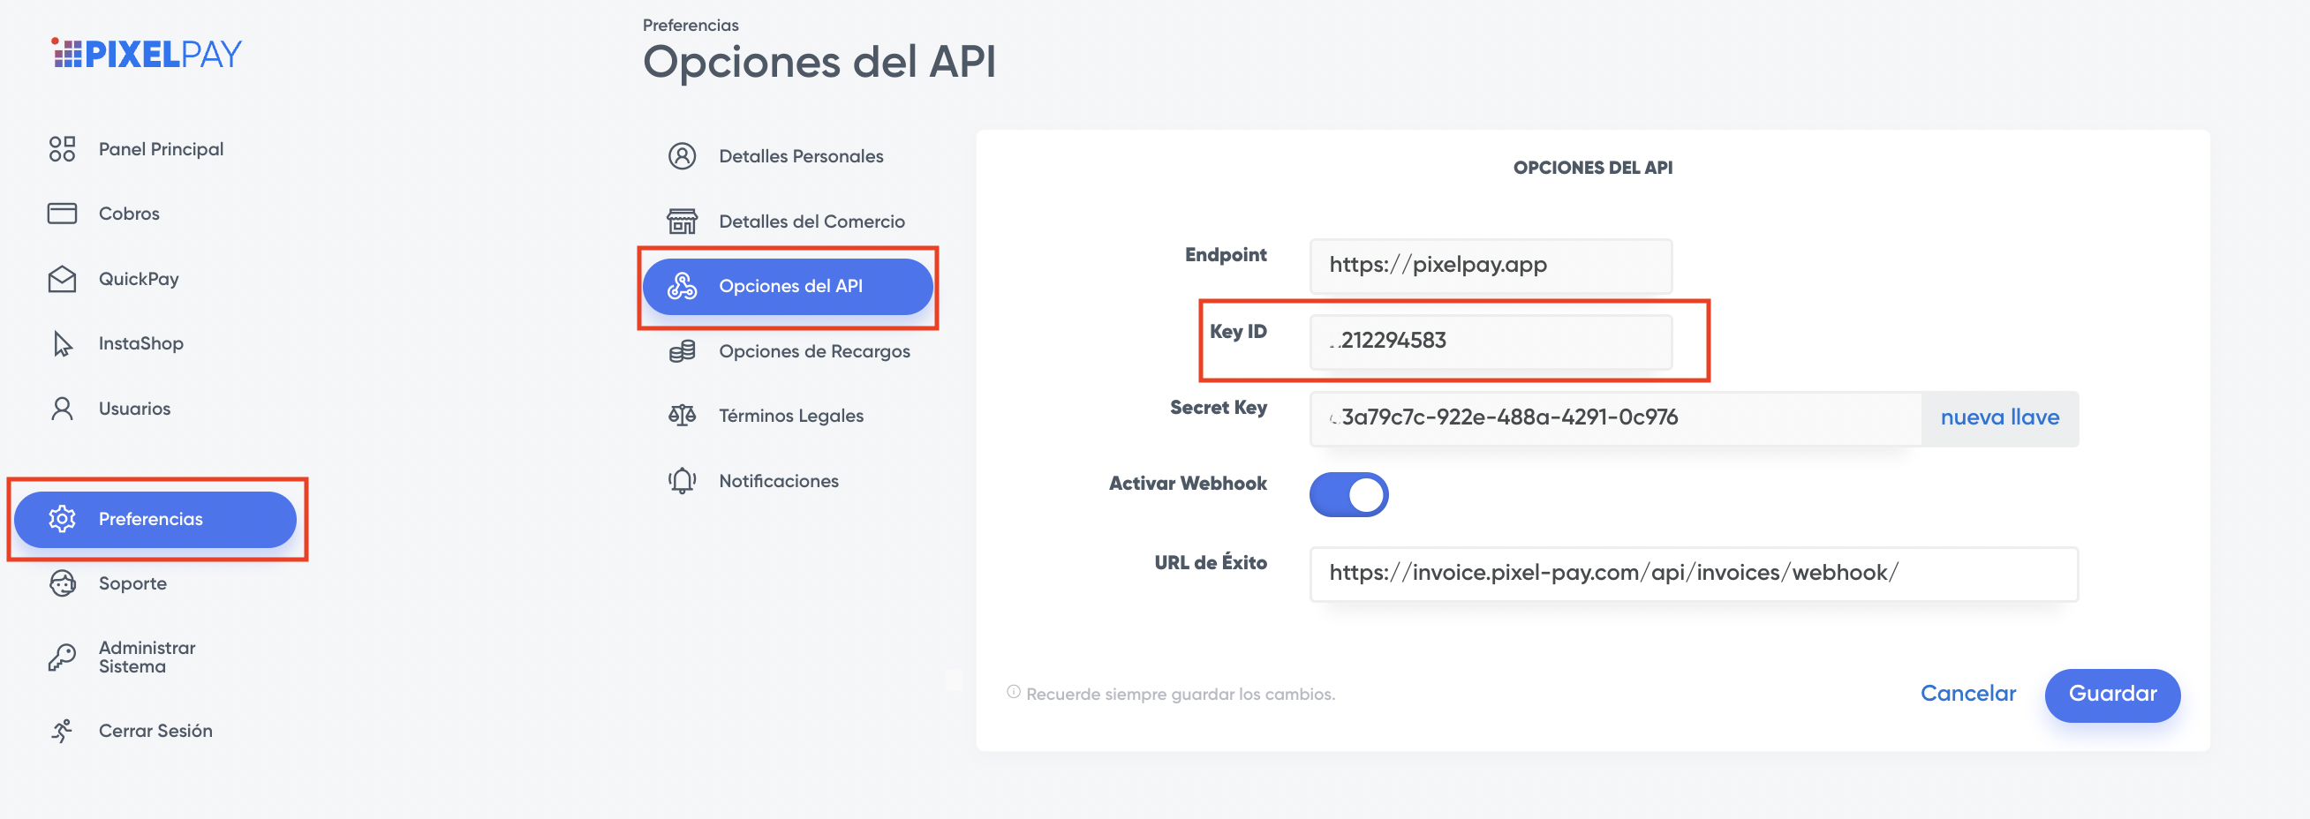Switch to the Opciones del API tab
Screen dimensions: 2310x819
[789, 286]
